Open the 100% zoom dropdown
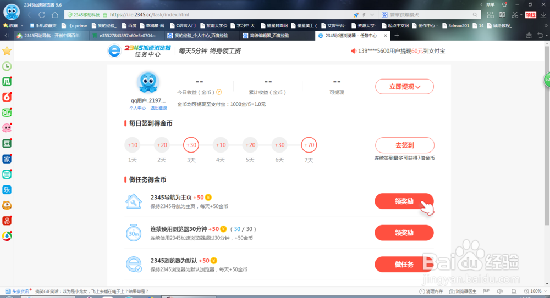The width and height of the screenshot is (550, 298). coord(535,291)
